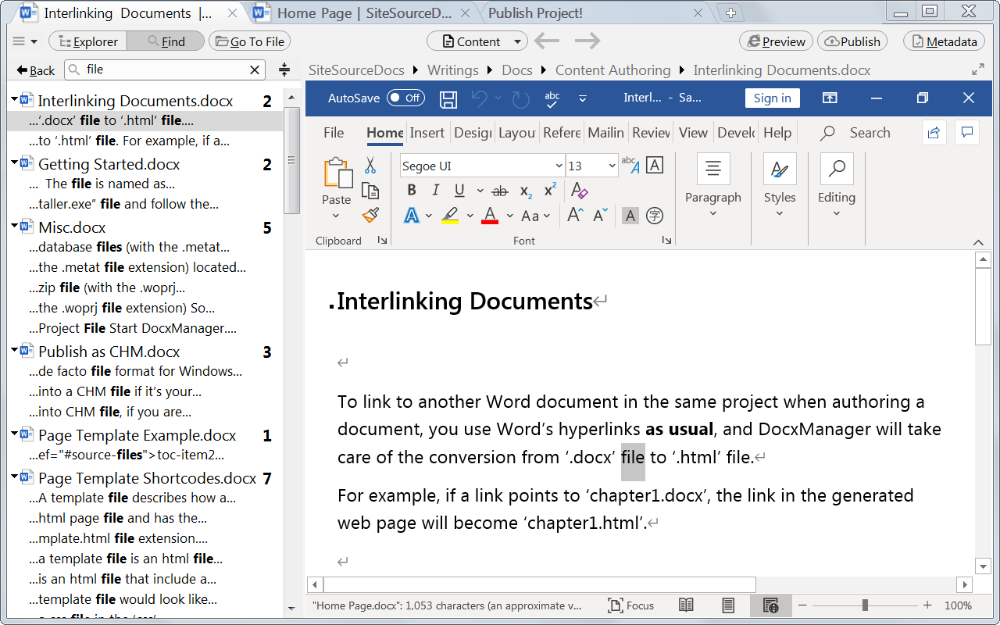Apply Underline formatting
This screenshot has height=625, width=1000.
point(459,191)
